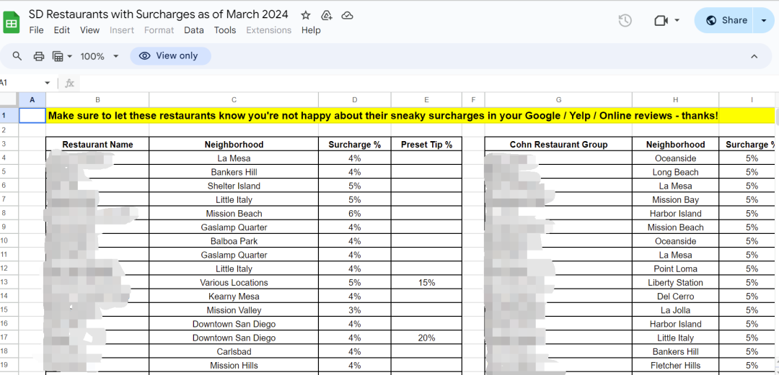Viewport: 779px width, 375px height.
Task: Collapse the toolbar with chevron arrow
Action: pyautogui.click(x=754, y=56)
